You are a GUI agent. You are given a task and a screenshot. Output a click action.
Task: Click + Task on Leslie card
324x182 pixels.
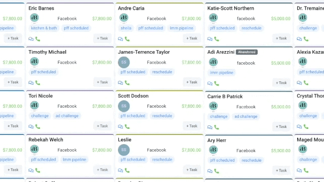[x=192, y=170]
